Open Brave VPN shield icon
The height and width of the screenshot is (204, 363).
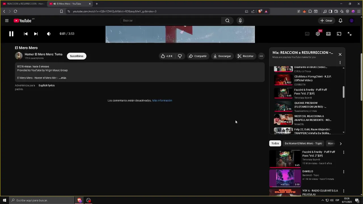[347, 11]
